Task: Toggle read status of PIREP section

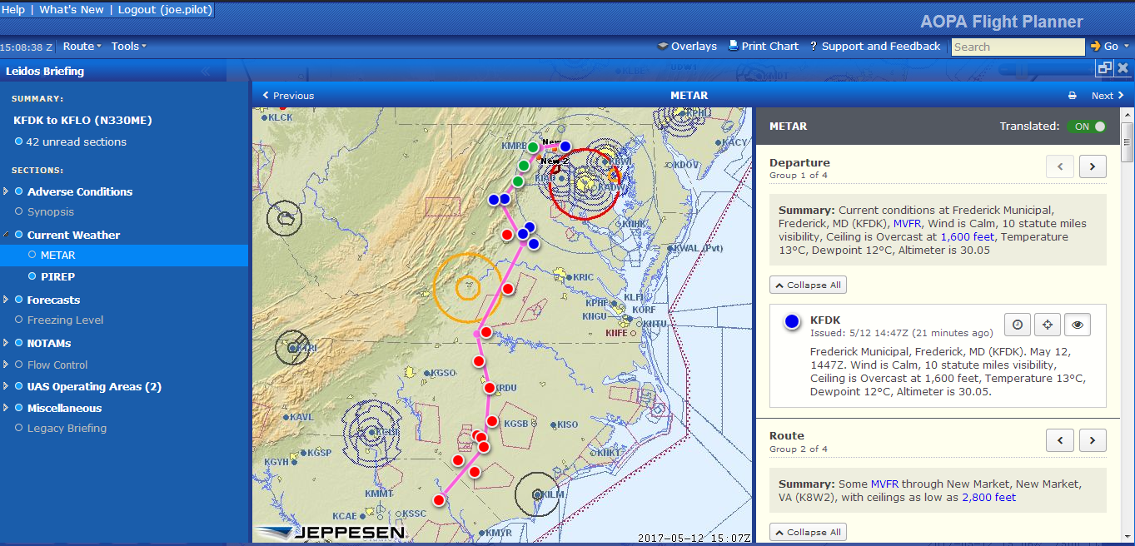Action: (32, 276)
